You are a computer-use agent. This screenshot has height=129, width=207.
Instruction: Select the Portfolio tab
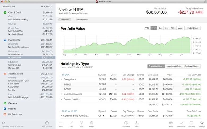click(65, 20)
